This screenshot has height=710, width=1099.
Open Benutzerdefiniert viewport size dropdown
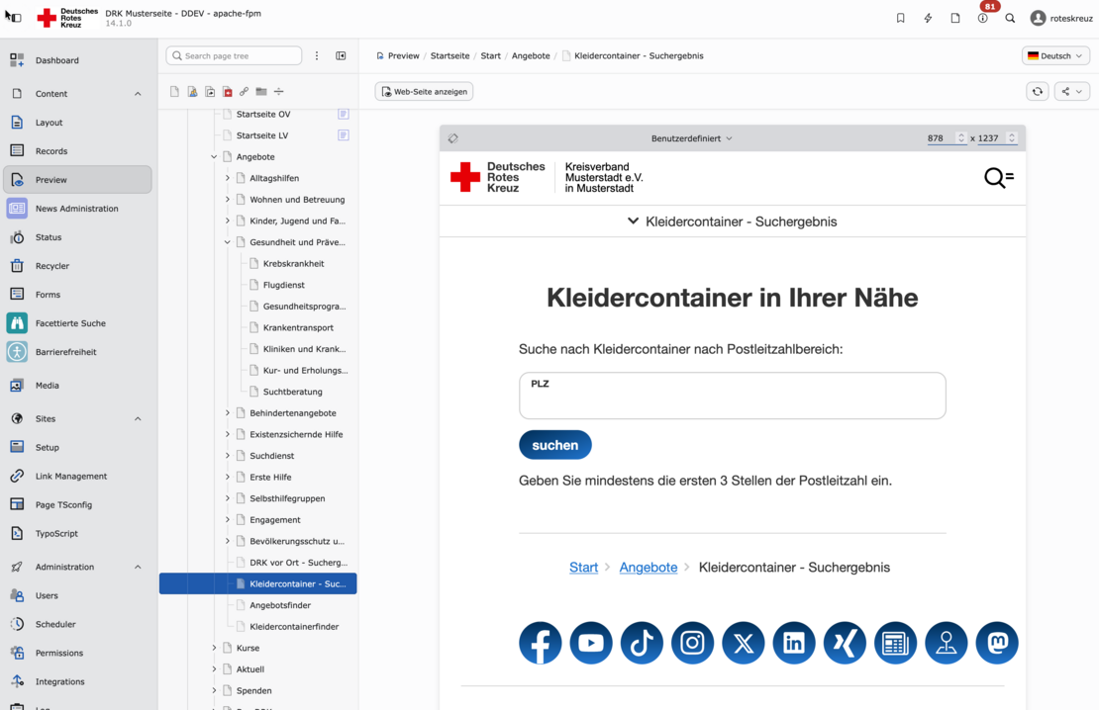pos(691,138)
